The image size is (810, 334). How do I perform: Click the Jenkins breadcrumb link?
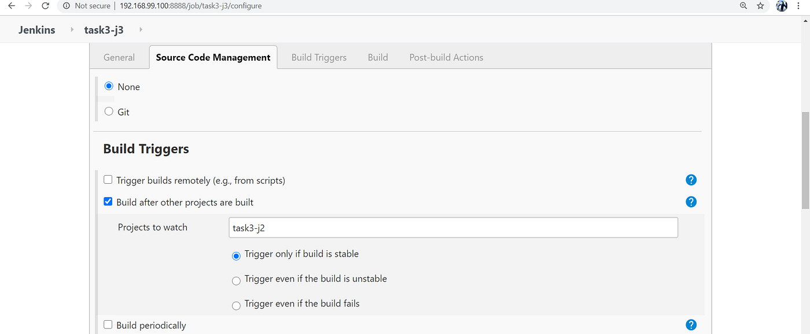[36, 29]
